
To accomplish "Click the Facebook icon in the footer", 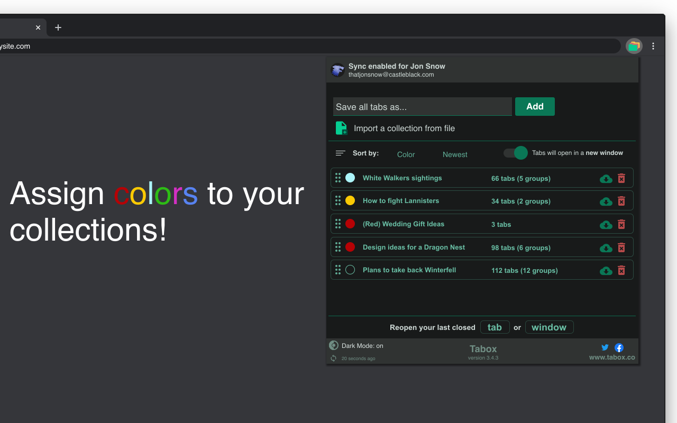I will 619,347.
